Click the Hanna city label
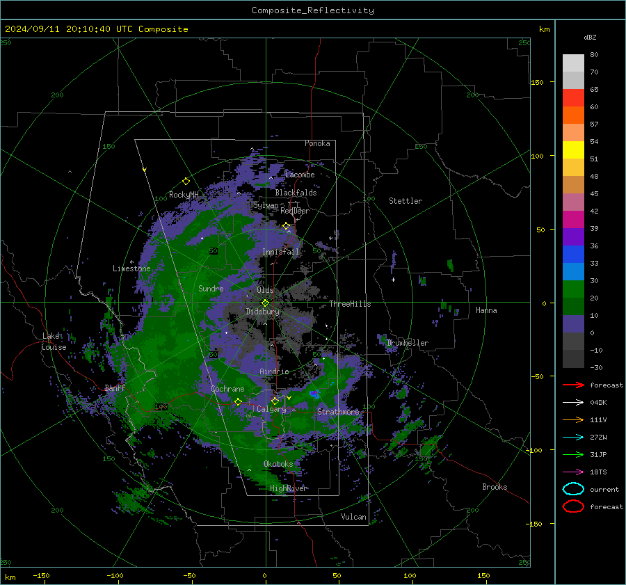The height and width of the screenshot is (585, 626). pos(486,310)
